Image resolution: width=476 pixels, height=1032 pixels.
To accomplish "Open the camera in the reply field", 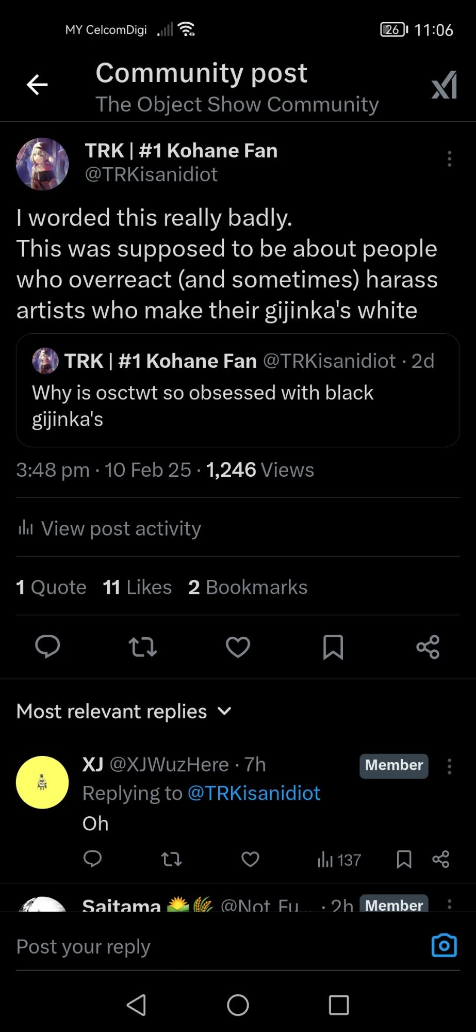I will 444,946.
